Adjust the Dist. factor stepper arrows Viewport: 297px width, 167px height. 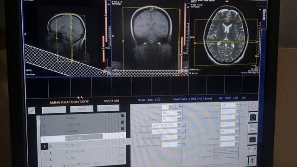click(179, 119)
